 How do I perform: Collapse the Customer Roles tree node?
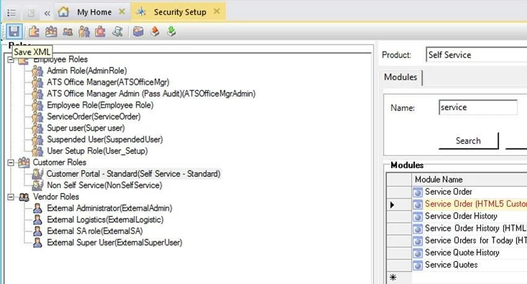[x=11, y=162]
